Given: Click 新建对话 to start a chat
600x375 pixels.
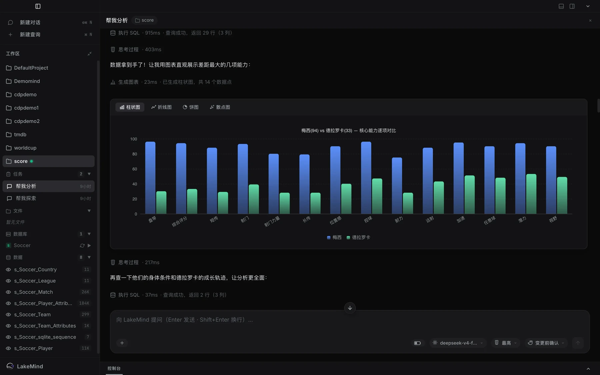Looking at the screenshot, I should [x=30, y=22].
